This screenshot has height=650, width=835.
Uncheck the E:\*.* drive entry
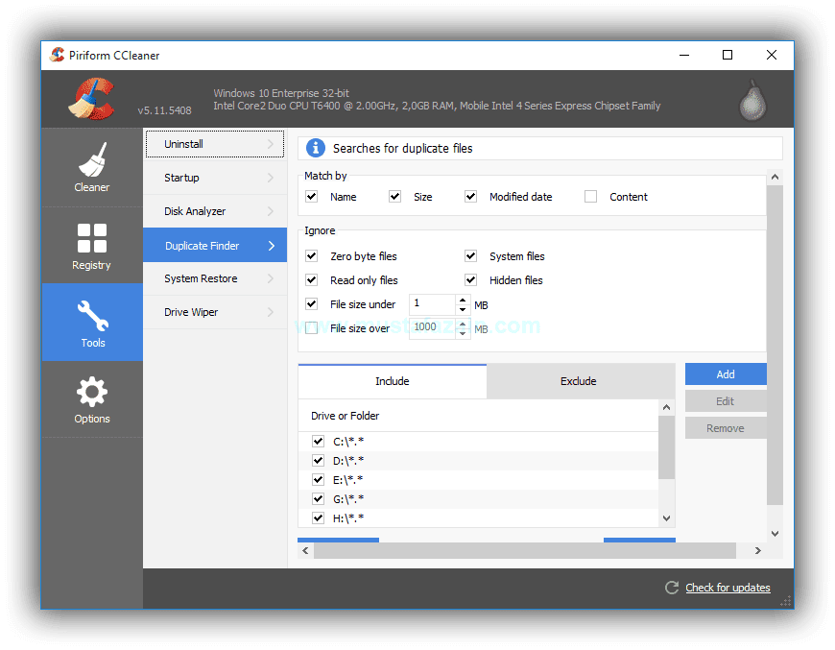318,479
